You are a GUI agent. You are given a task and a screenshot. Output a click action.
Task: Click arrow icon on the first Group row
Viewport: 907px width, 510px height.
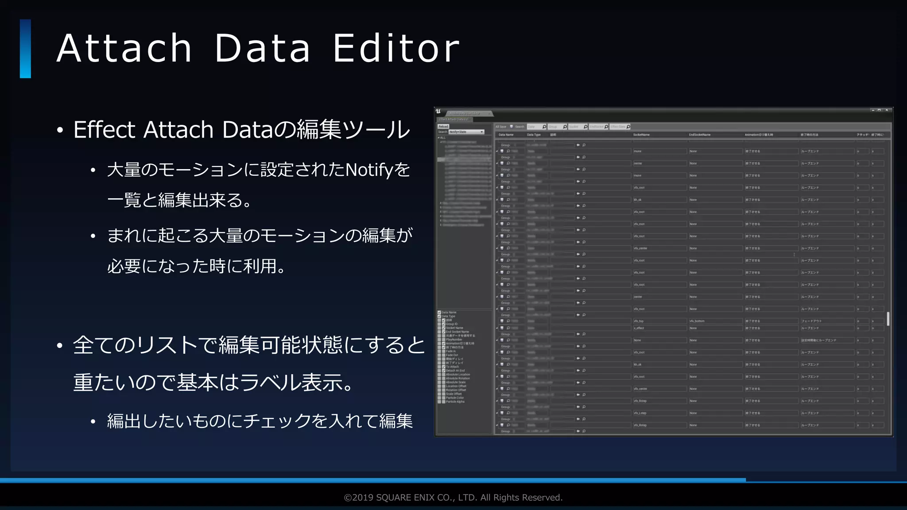(578, 145)
